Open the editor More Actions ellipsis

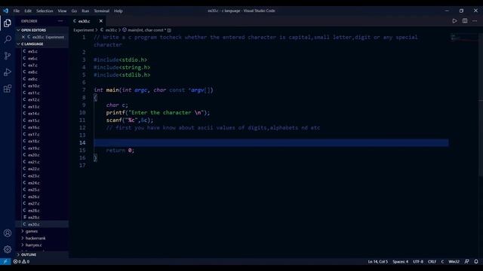475,21
